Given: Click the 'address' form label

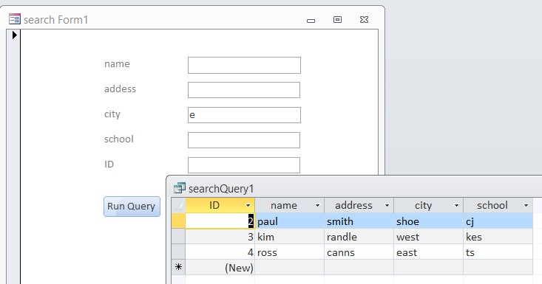Looking at the screenshot, I should coord(120,89).
